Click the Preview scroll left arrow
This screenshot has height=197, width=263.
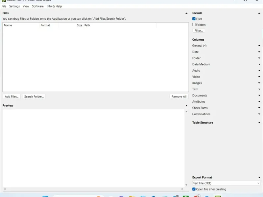[x=5, y=189]
